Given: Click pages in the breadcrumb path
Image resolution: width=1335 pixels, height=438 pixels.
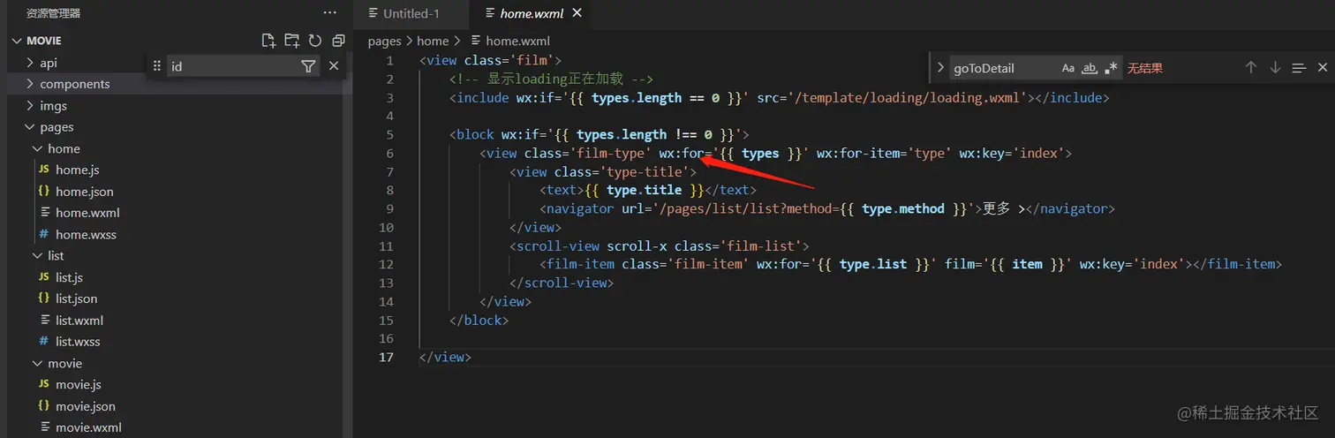Looking at the screenshot, I should click(x=384, y=41).
